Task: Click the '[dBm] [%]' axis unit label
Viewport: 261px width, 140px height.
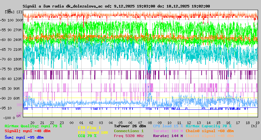Action: pyautogui.click(x=14, y=12)
